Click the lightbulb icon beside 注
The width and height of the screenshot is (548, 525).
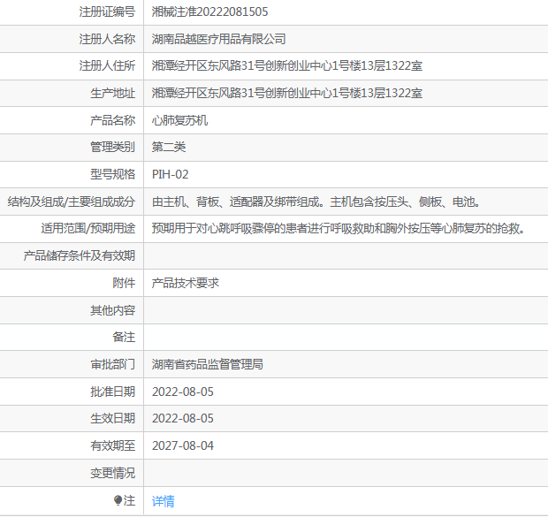[x=118, y=500]
